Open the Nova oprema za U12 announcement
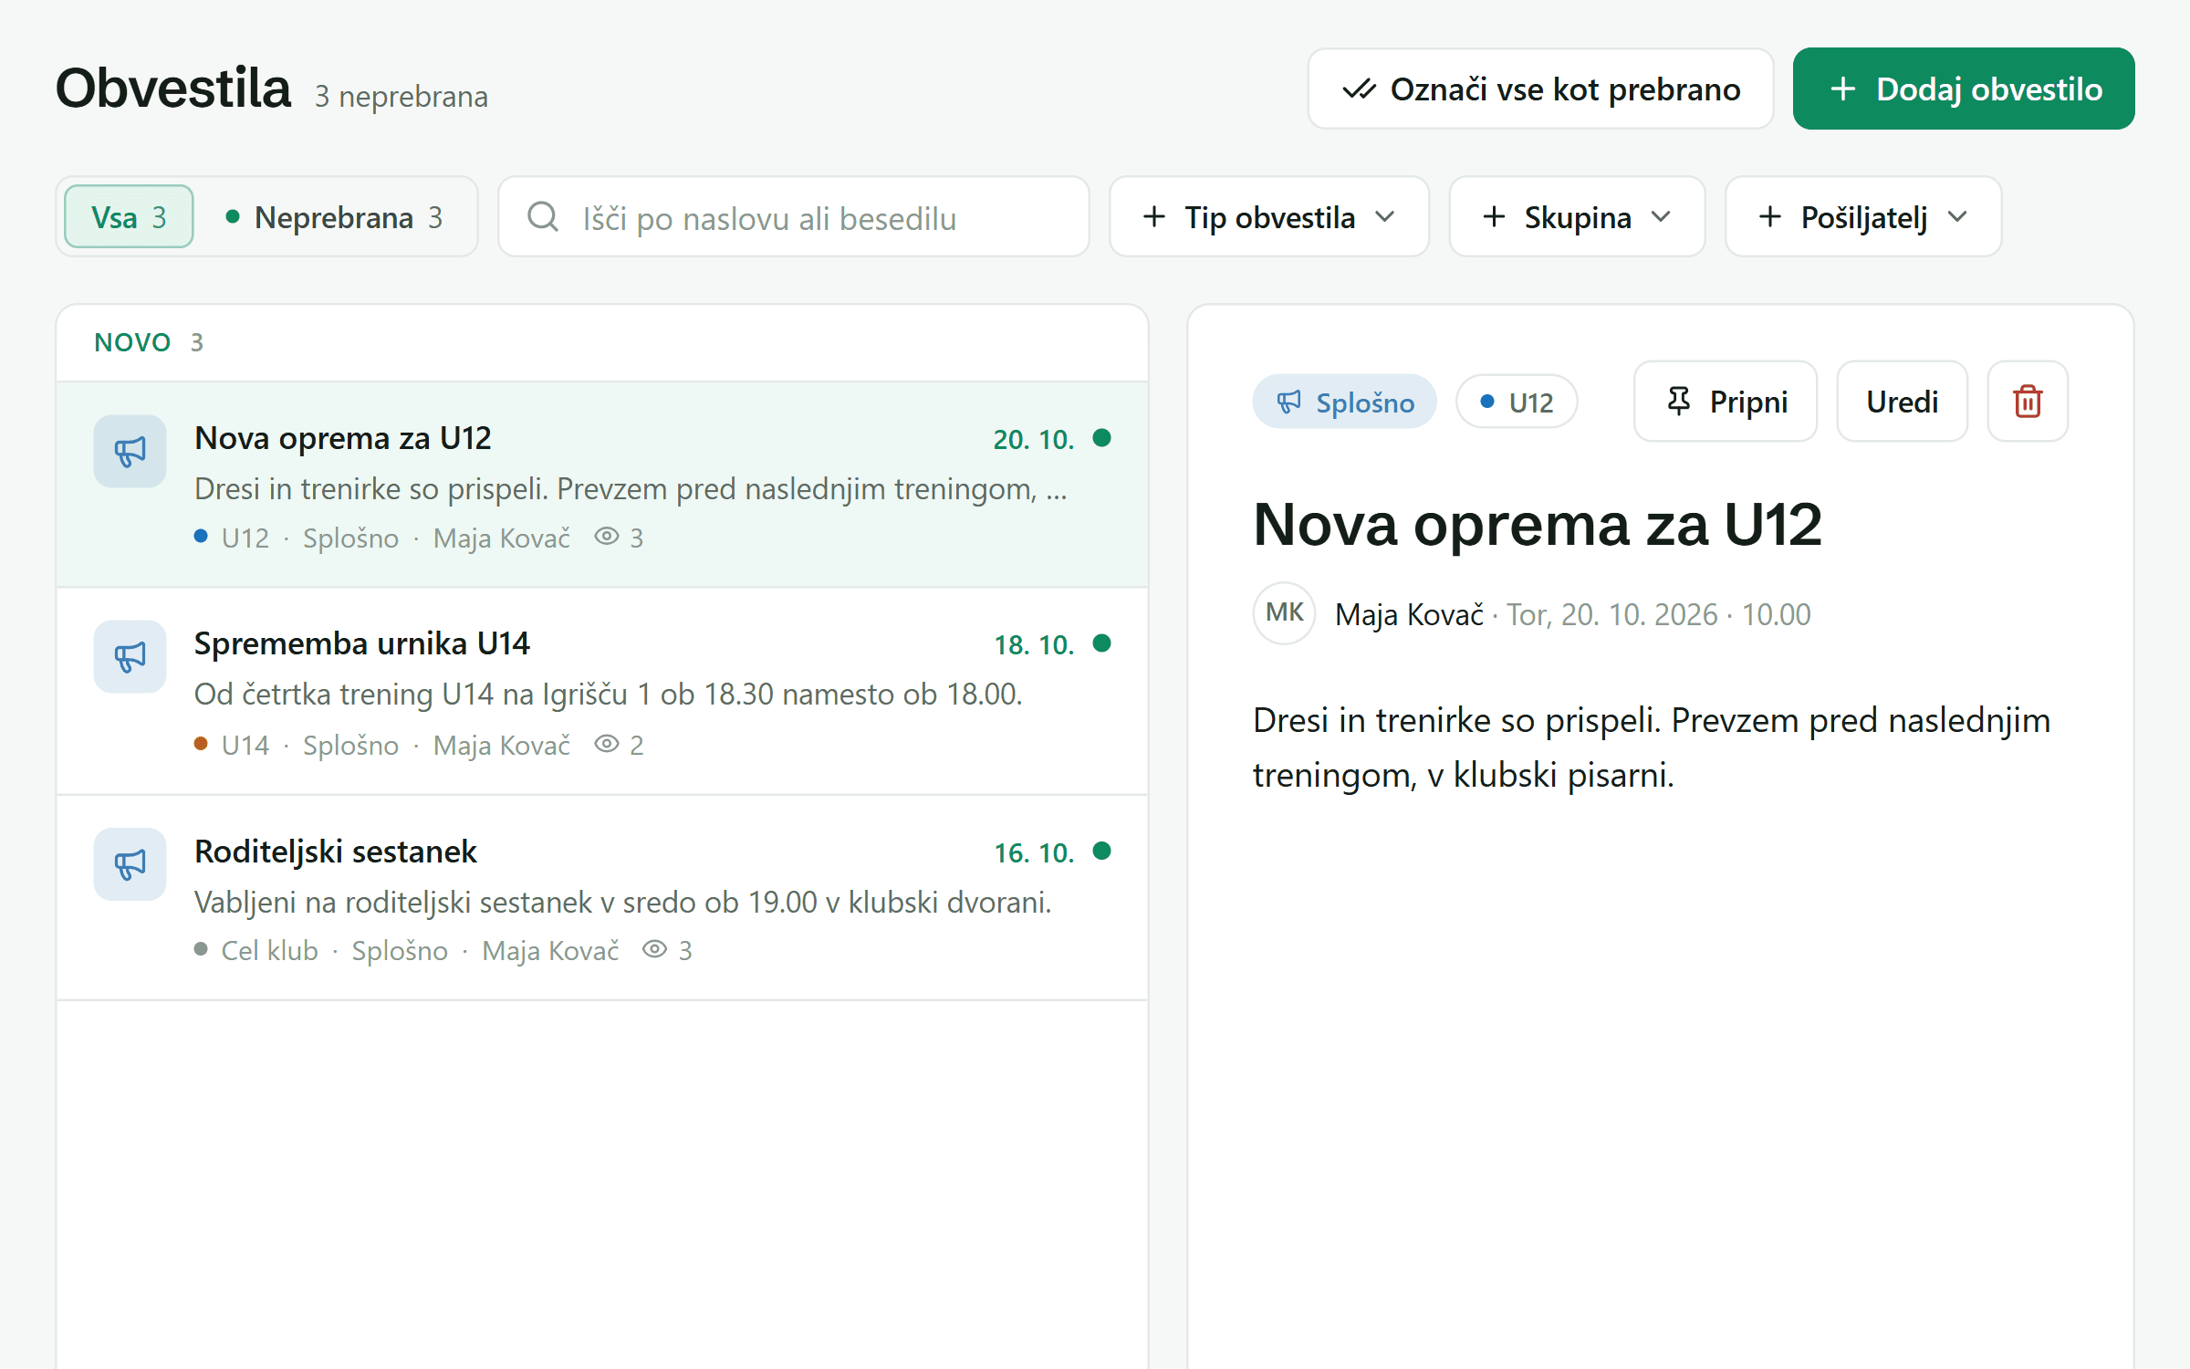 click(x=602, y=485)
